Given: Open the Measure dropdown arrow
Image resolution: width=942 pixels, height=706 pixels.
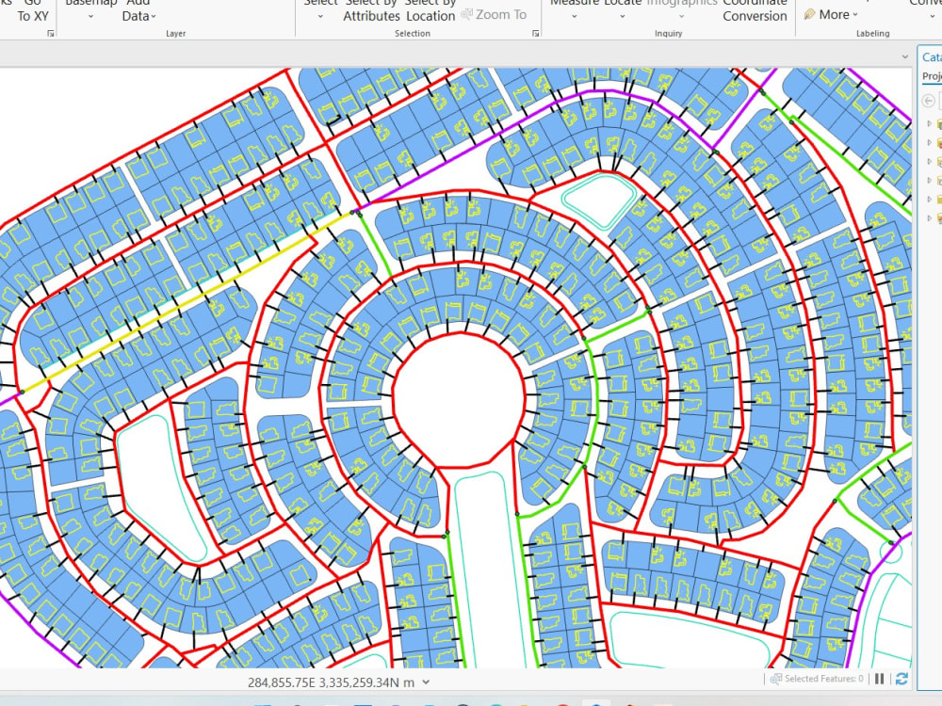Looking at the screenshot, I should coord(576,19).
